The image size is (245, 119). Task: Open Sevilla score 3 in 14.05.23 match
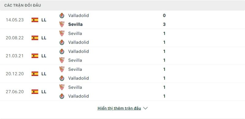(164, 24)
